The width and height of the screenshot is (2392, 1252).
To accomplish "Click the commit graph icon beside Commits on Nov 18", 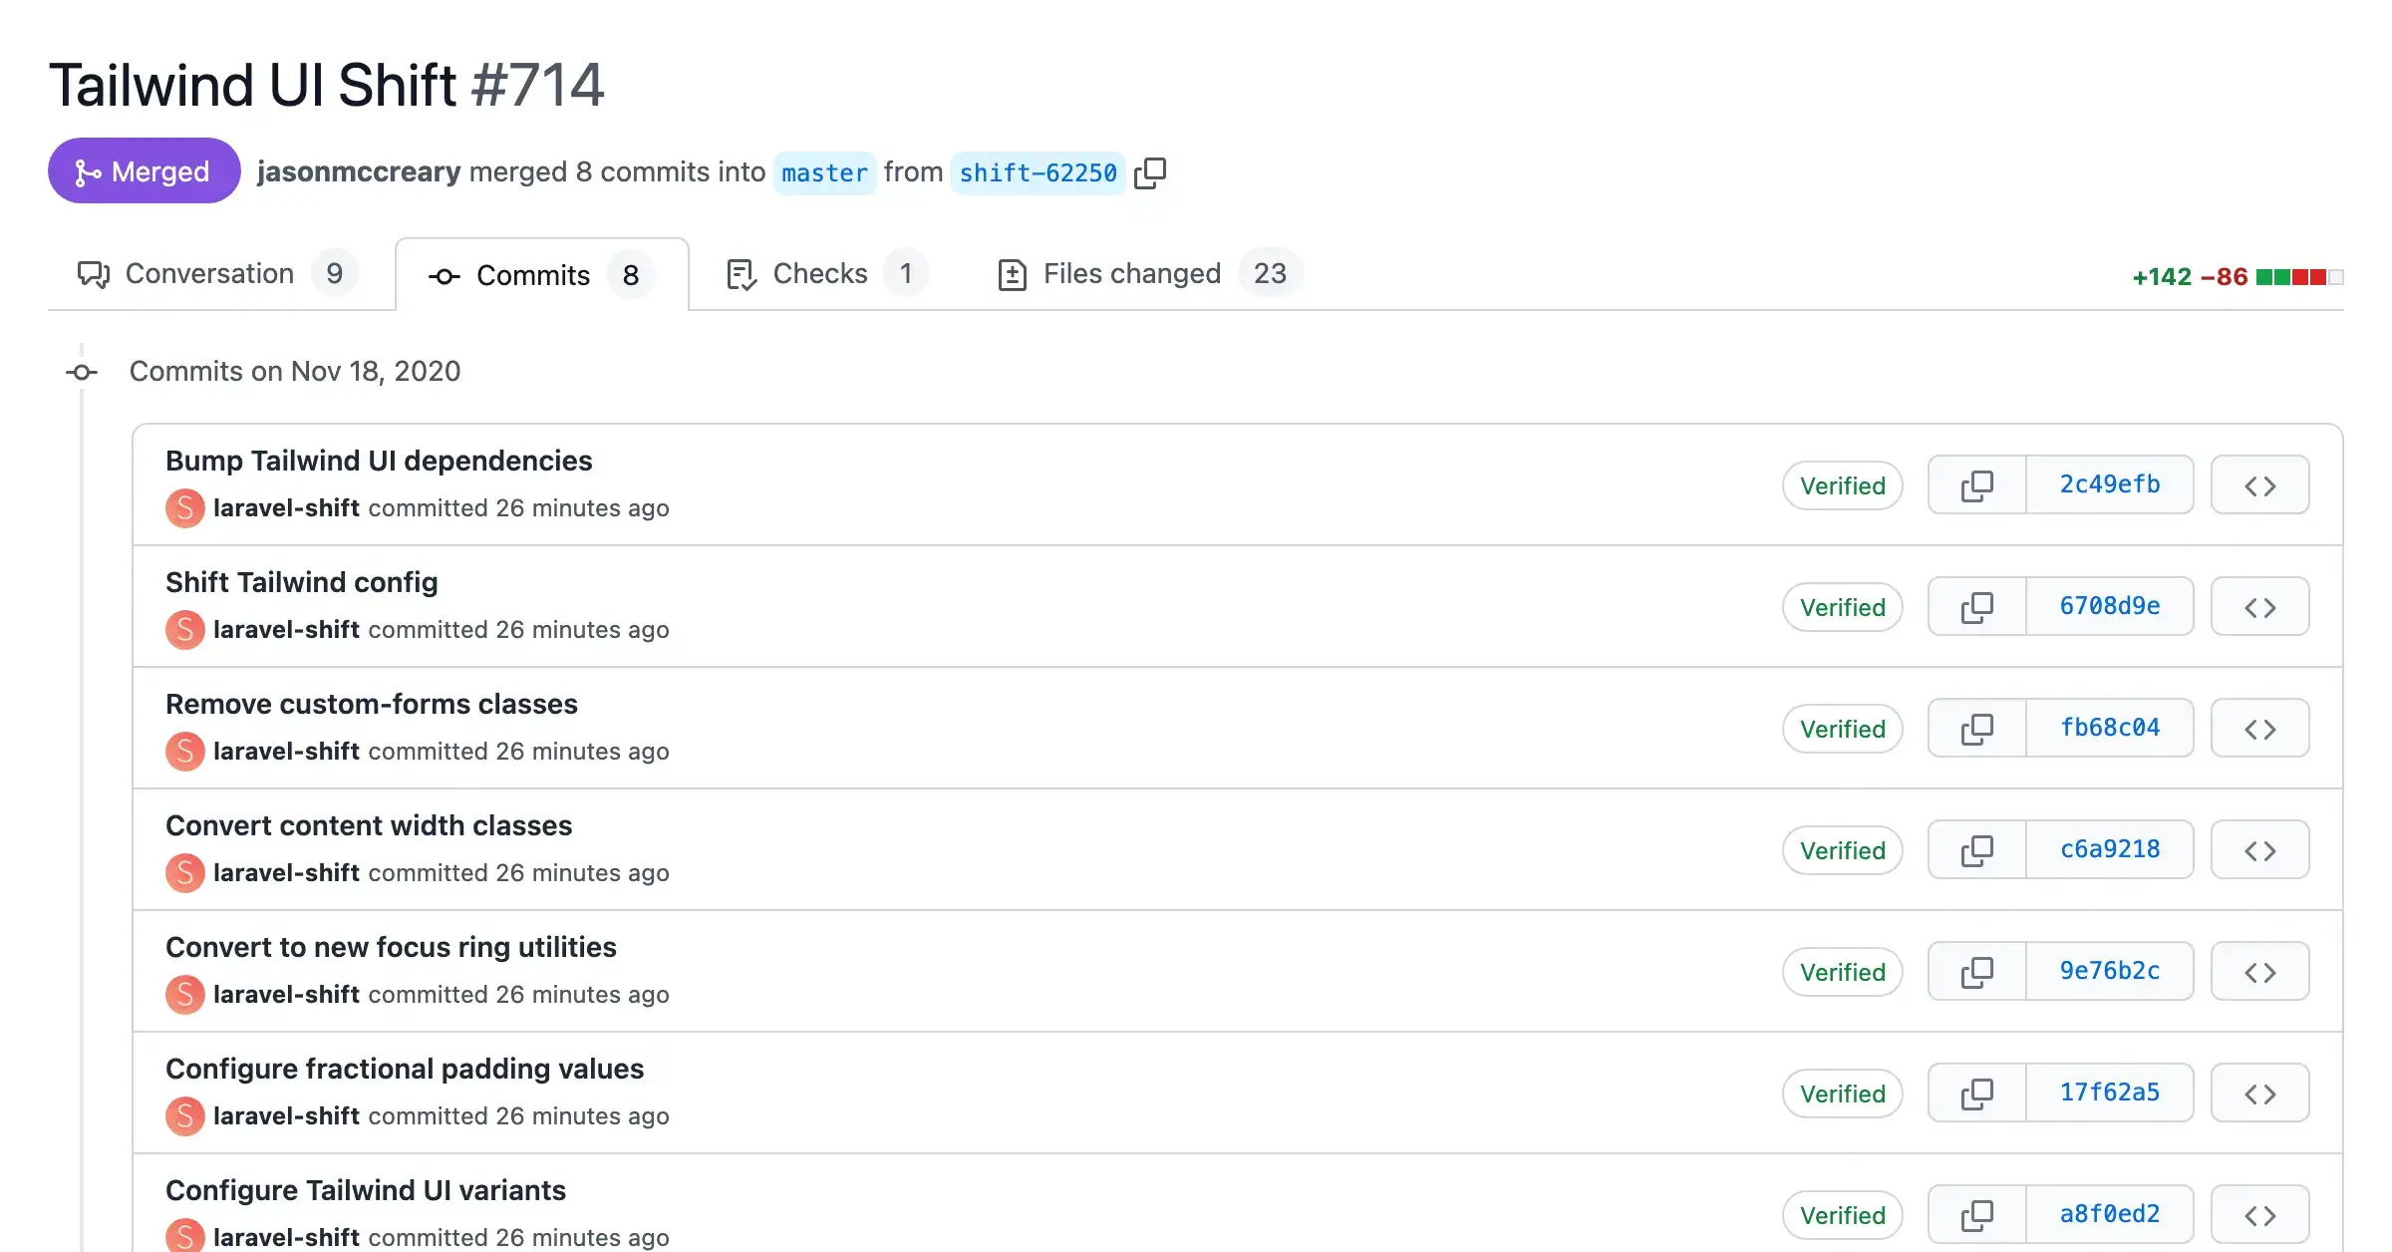I will click(81, 372).
